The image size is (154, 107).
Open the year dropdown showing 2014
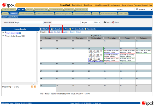(97, 22)
